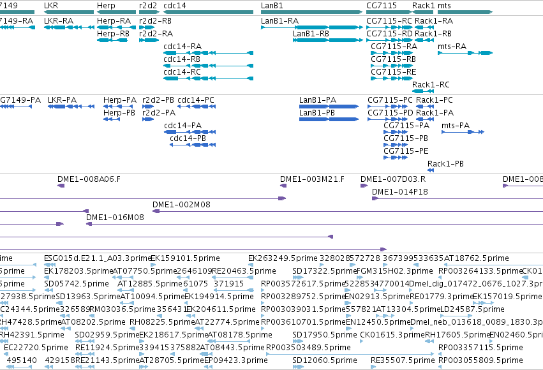Select EST AT08178.5prime label
Image resolution: width=543 pixels, height=370 pixels.
pyautogui.click(x=240, y=335)
